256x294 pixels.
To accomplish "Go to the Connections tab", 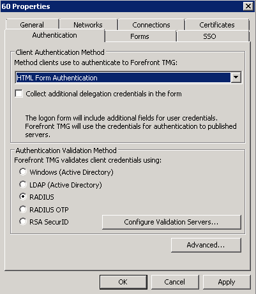I will (151, 25).
